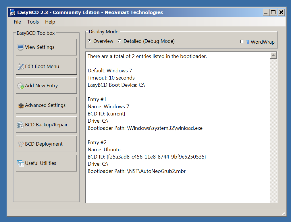Open the BCD Deployment label
The image size is (291, 222).
pyautogui.click(x=44, y=144)
